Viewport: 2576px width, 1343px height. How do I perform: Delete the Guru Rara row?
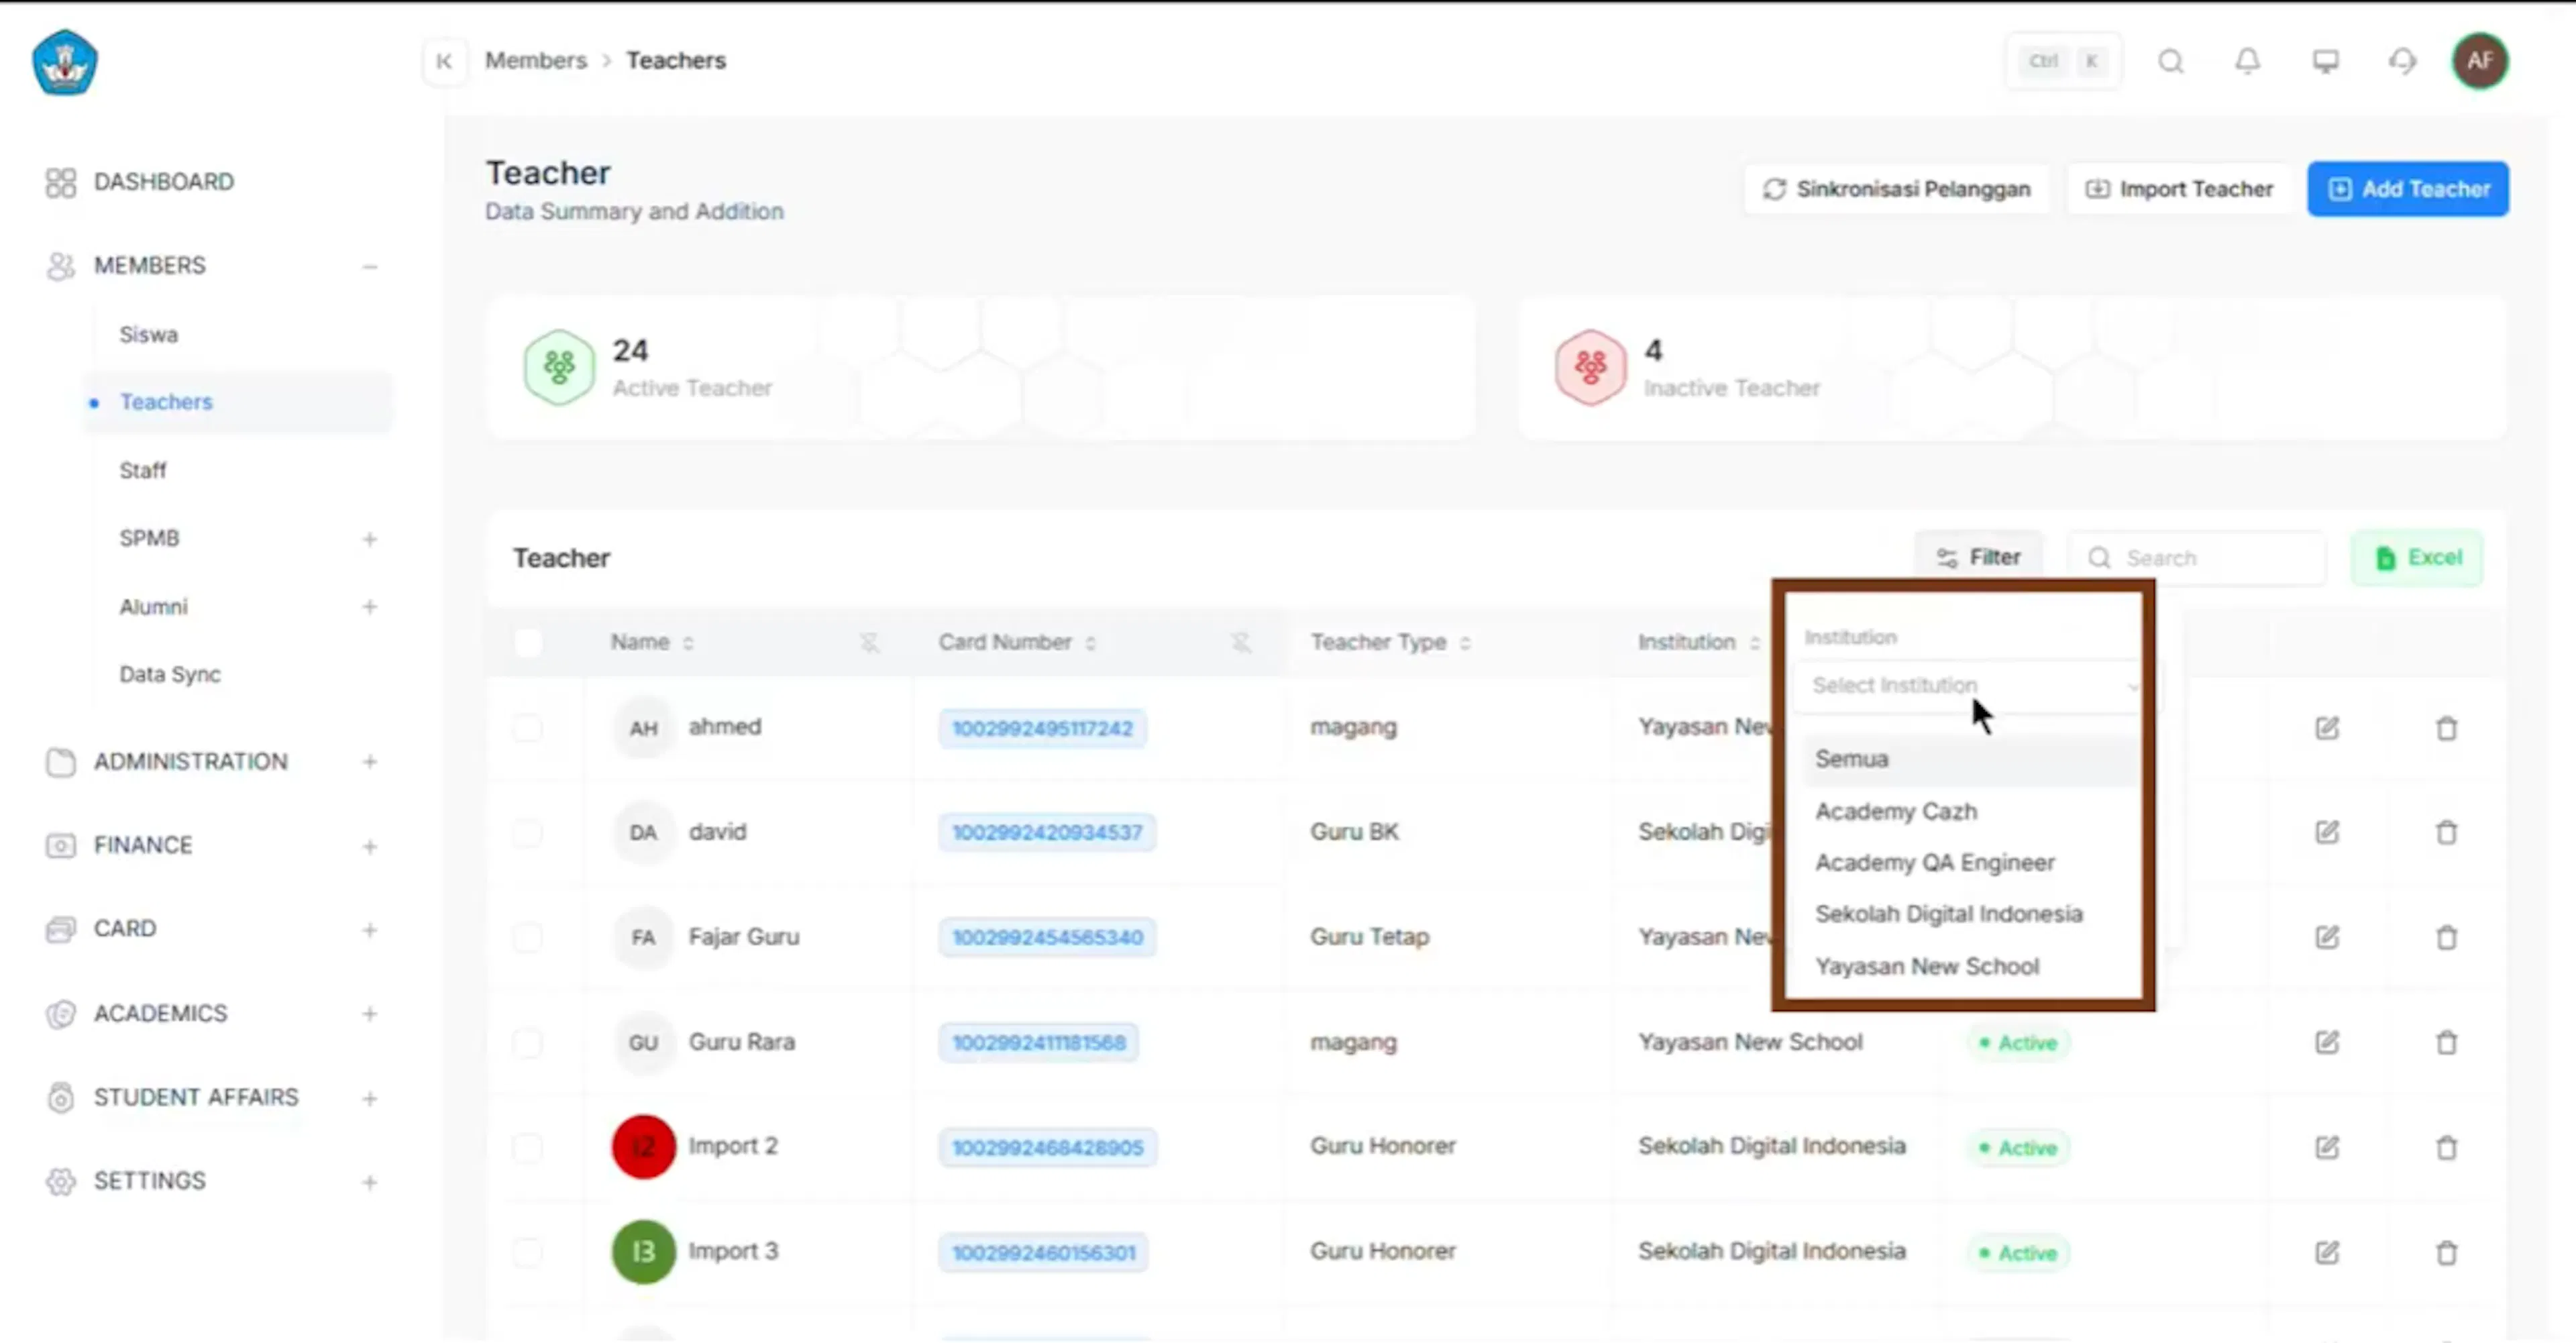2446,1042
